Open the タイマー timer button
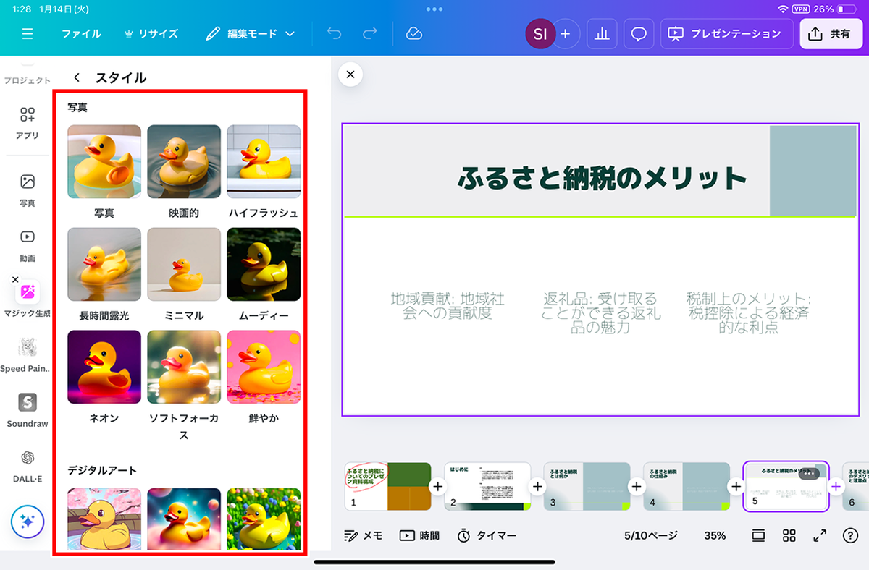Viewport: 869px width, 570px height. pyautogui.click(x=487, y=536)
